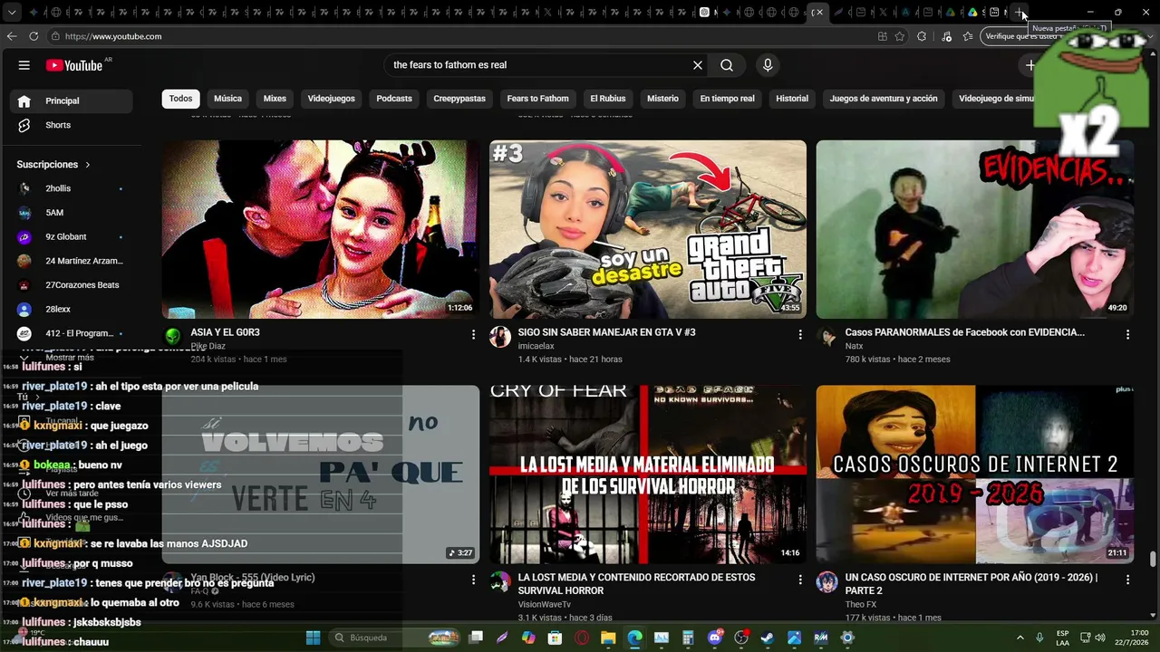This screenshot has height=652, width=1160.
Task: Open the 9z Globant subscription channel
Action: [x=72, y=236]
